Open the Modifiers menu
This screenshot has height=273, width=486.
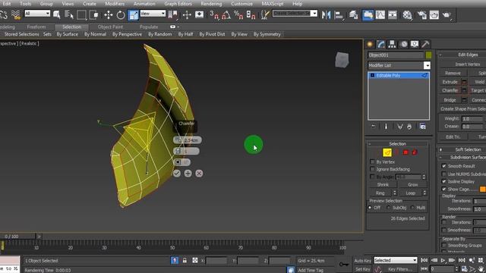click(115, 4)
